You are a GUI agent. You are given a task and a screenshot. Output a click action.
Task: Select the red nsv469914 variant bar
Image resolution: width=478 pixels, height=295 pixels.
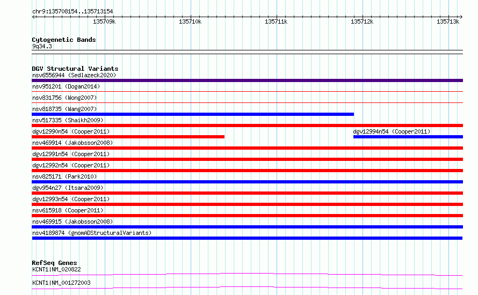coord(247,148)
